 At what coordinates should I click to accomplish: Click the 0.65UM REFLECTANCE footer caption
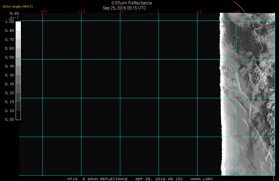coord(105,179)
